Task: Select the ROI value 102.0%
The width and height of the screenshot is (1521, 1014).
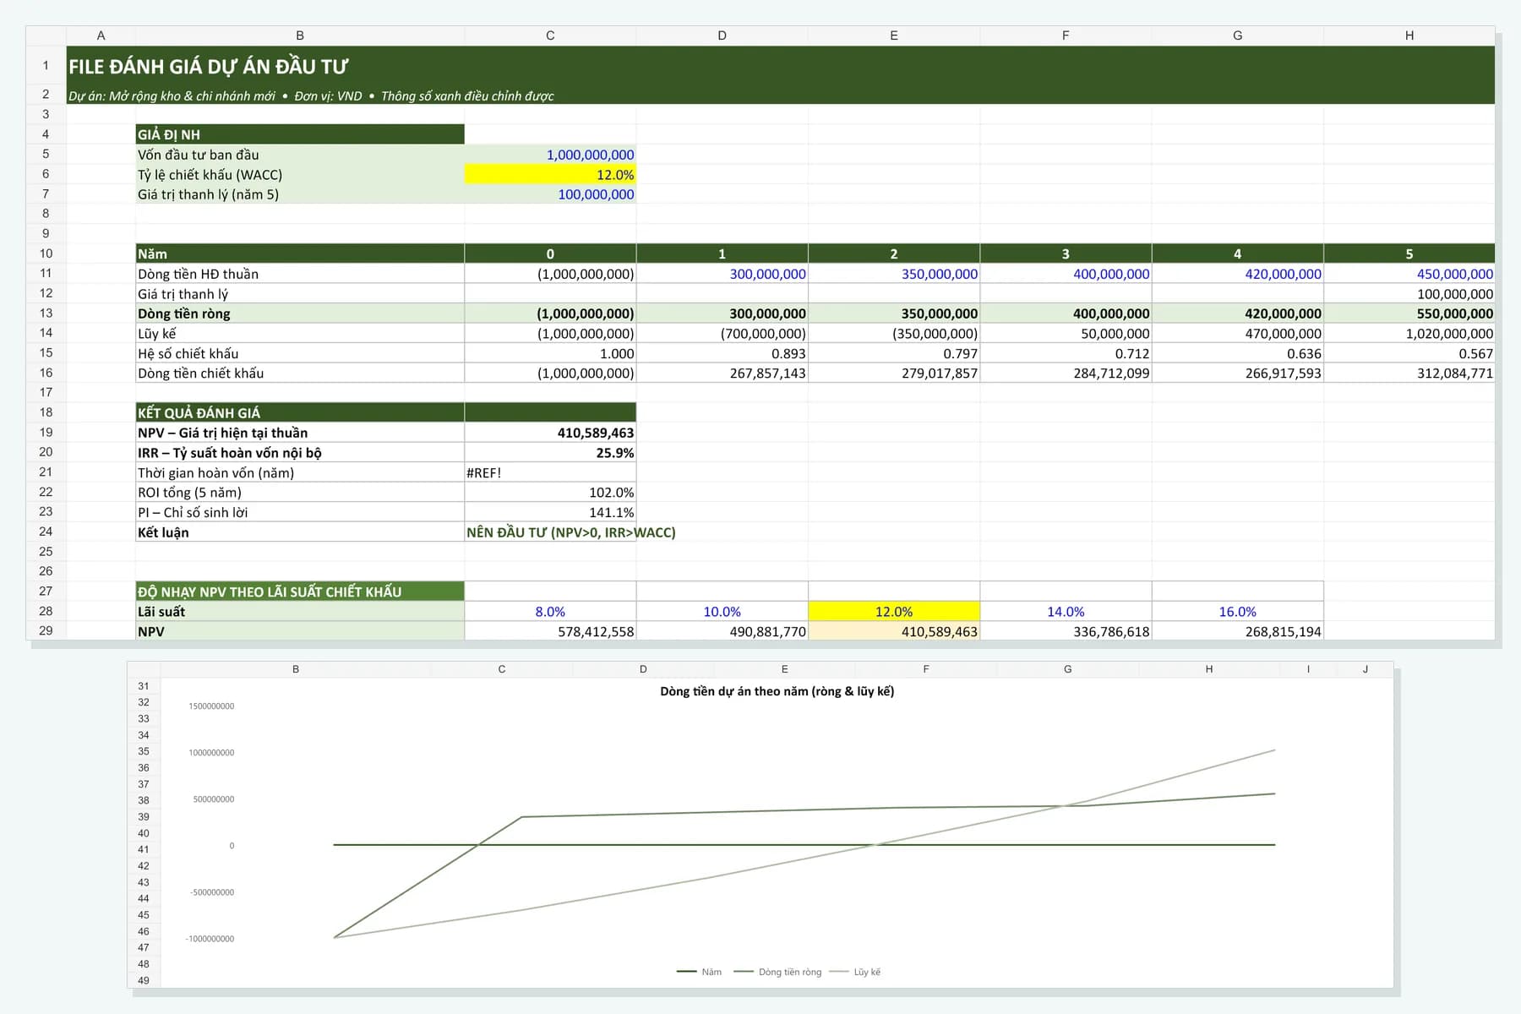Action: (550, 492)
